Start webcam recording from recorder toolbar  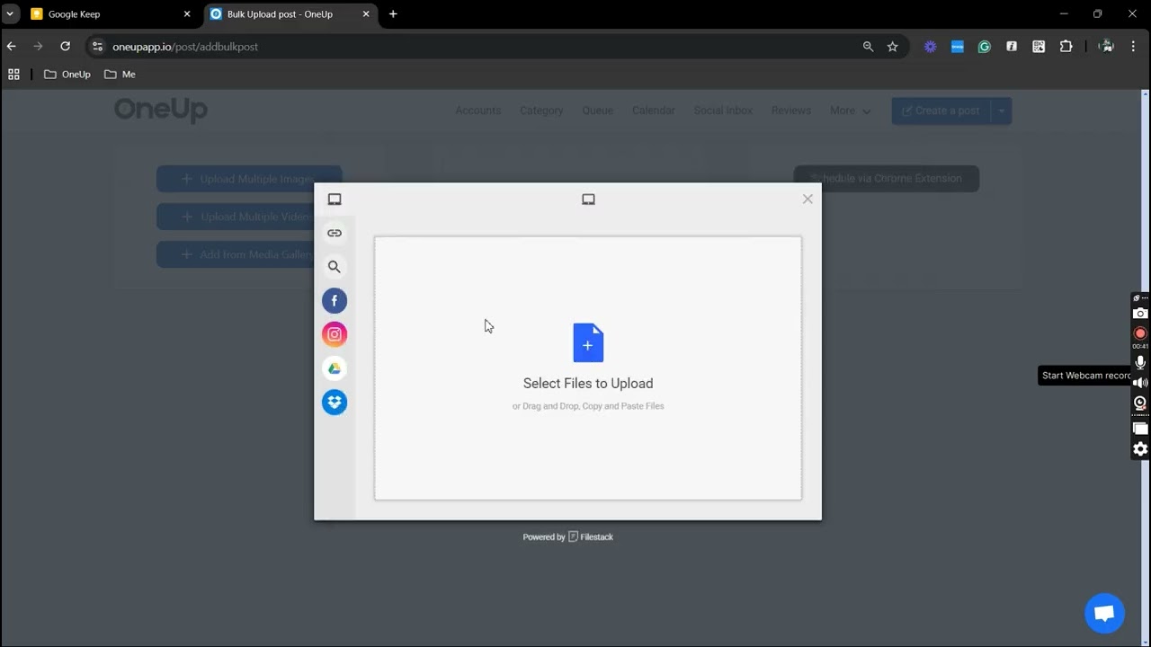pyautogui.click(x=1140, y=403)
